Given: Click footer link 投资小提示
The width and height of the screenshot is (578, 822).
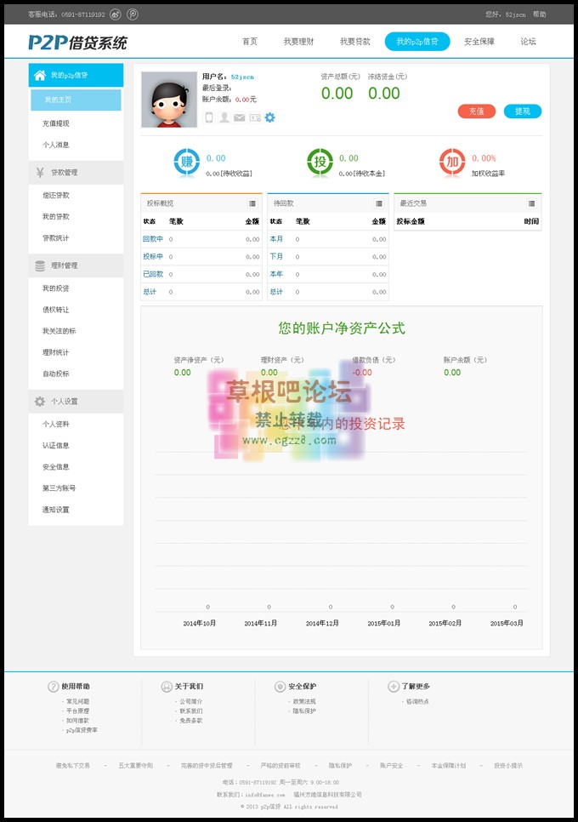Looking at the screenshot, I should pyautogui.click(x=508, y=766).
